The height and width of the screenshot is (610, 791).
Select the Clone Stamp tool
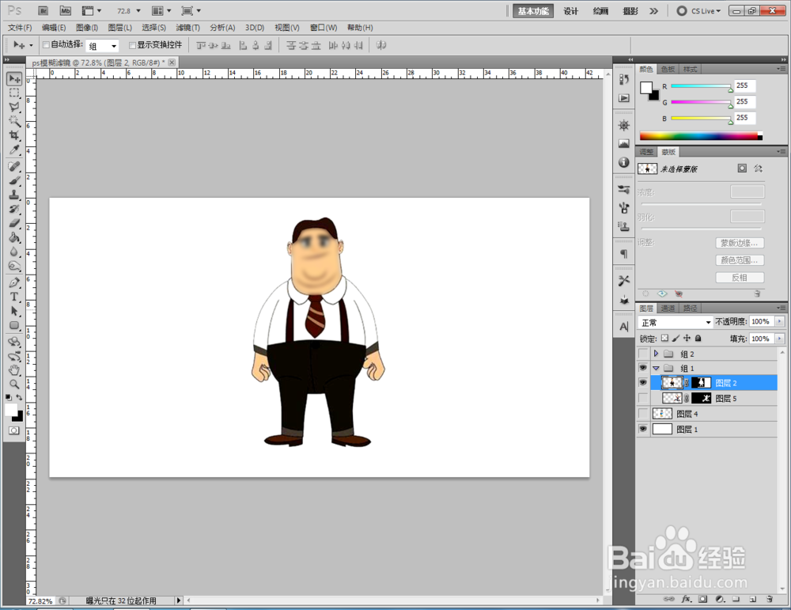pyautogui.click(x=14, y=195)
